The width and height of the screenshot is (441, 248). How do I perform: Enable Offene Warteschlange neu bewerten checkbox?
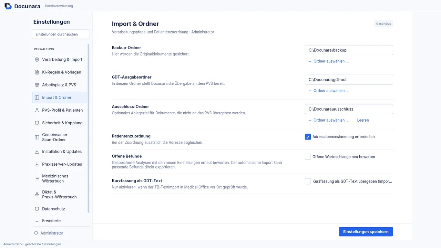click(308, 157)
